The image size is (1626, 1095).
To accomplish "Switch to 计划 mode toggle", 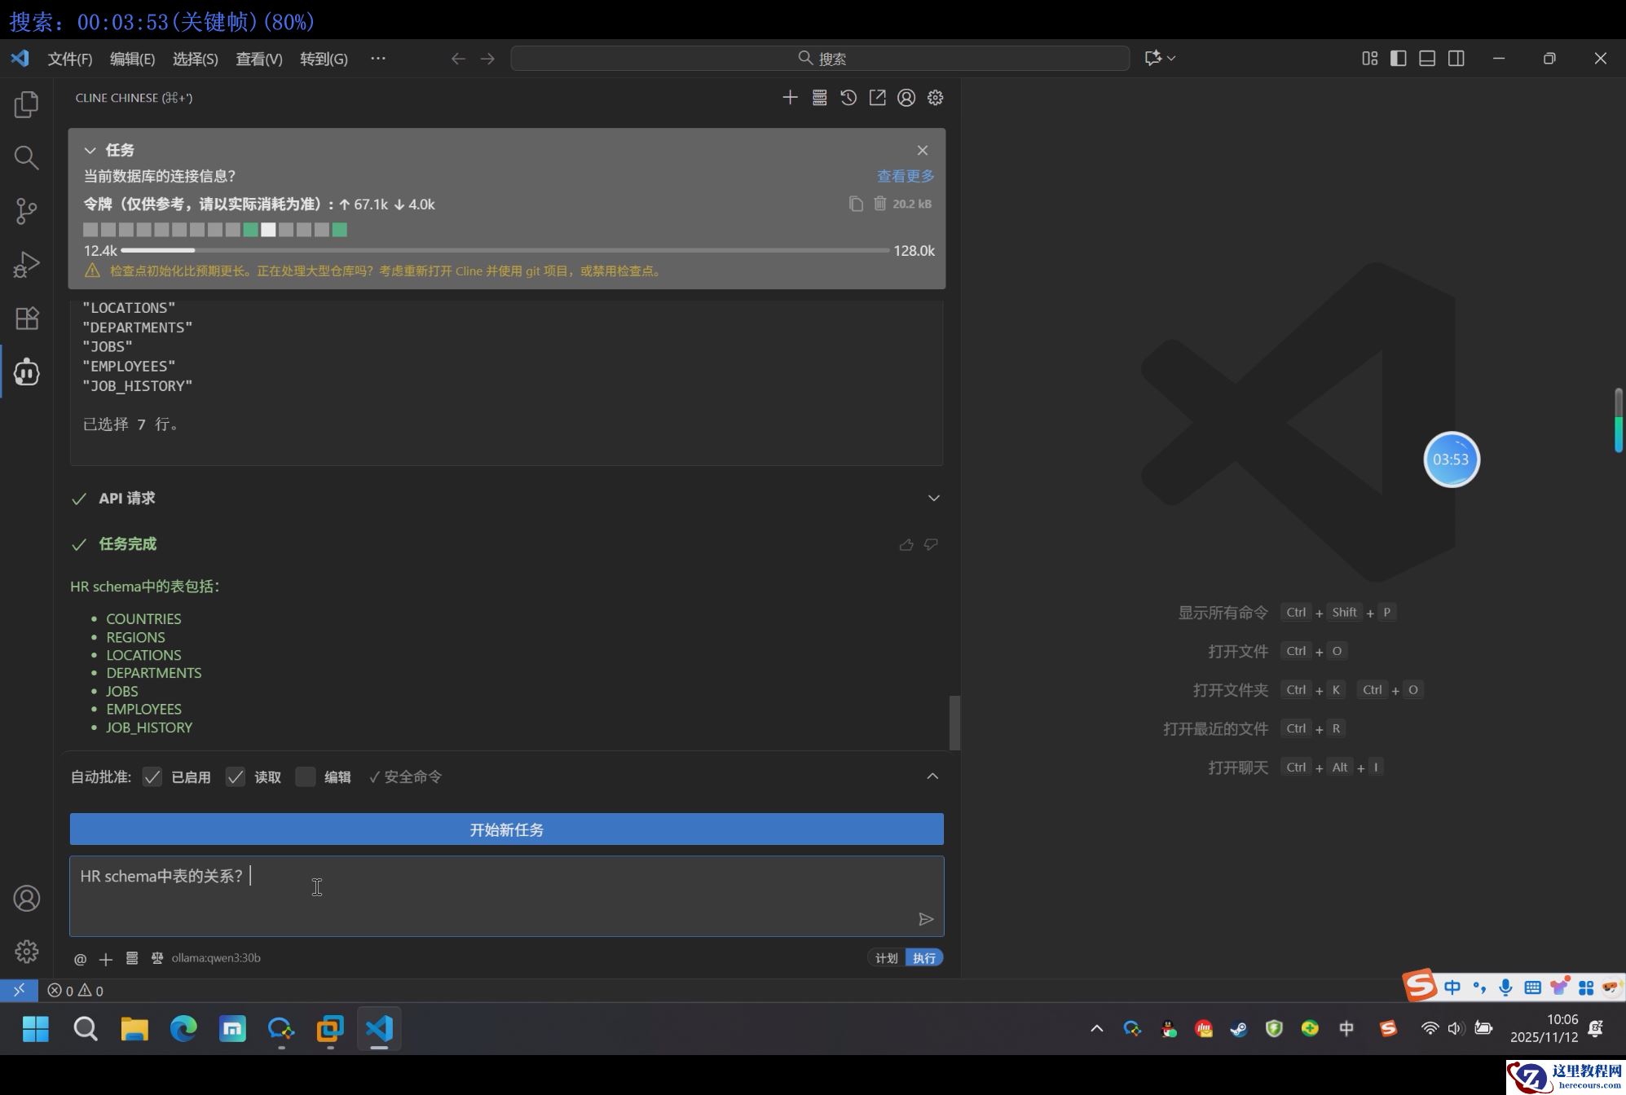I will click(886, 958).
